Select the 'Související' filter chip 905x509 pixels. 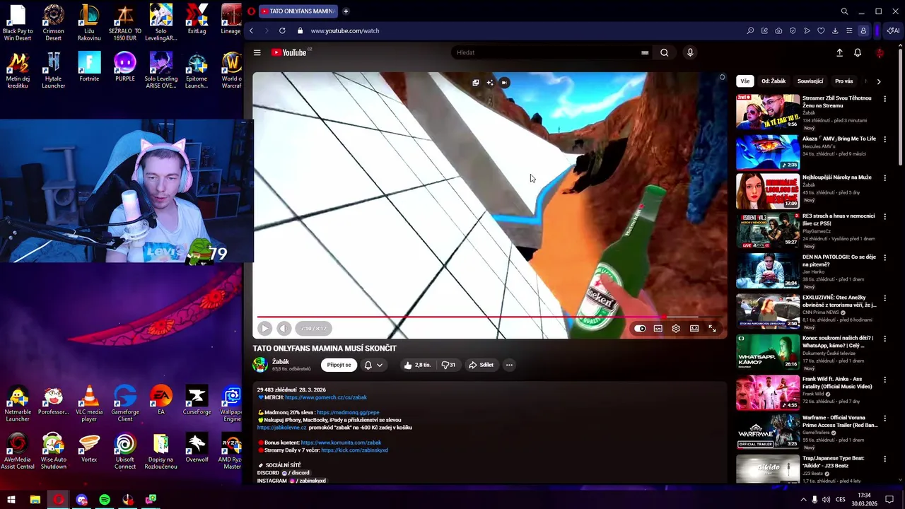[810, 81]
